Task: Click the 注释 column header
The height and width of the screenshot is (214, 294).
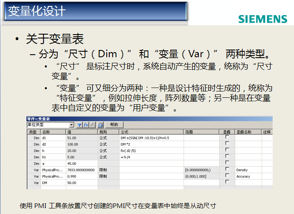Action: click(267, 132)
